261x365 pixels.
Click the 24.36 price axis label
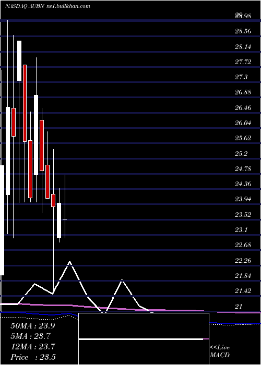243,184
